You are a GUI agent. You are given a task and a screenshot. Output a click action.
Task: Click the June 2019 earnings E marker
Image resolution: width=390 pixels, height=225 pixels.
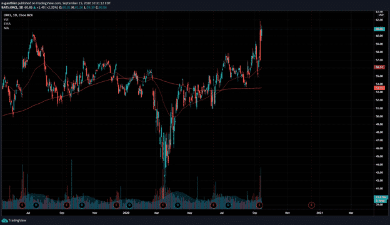tap(22, 205)
